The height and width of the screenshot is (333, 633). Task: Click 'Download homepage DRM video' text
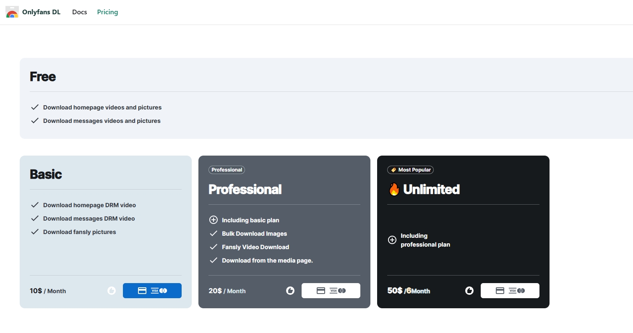tap(89, 205)
